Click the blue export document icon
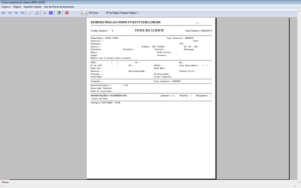The width and height of the screenshot is (301, 188). 51,13
